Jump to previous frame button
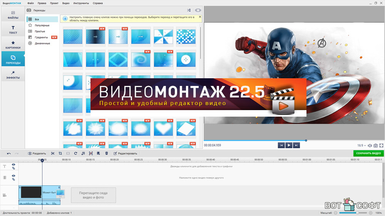The height and width of the screenshot is (216, 385). click(281, 145)
